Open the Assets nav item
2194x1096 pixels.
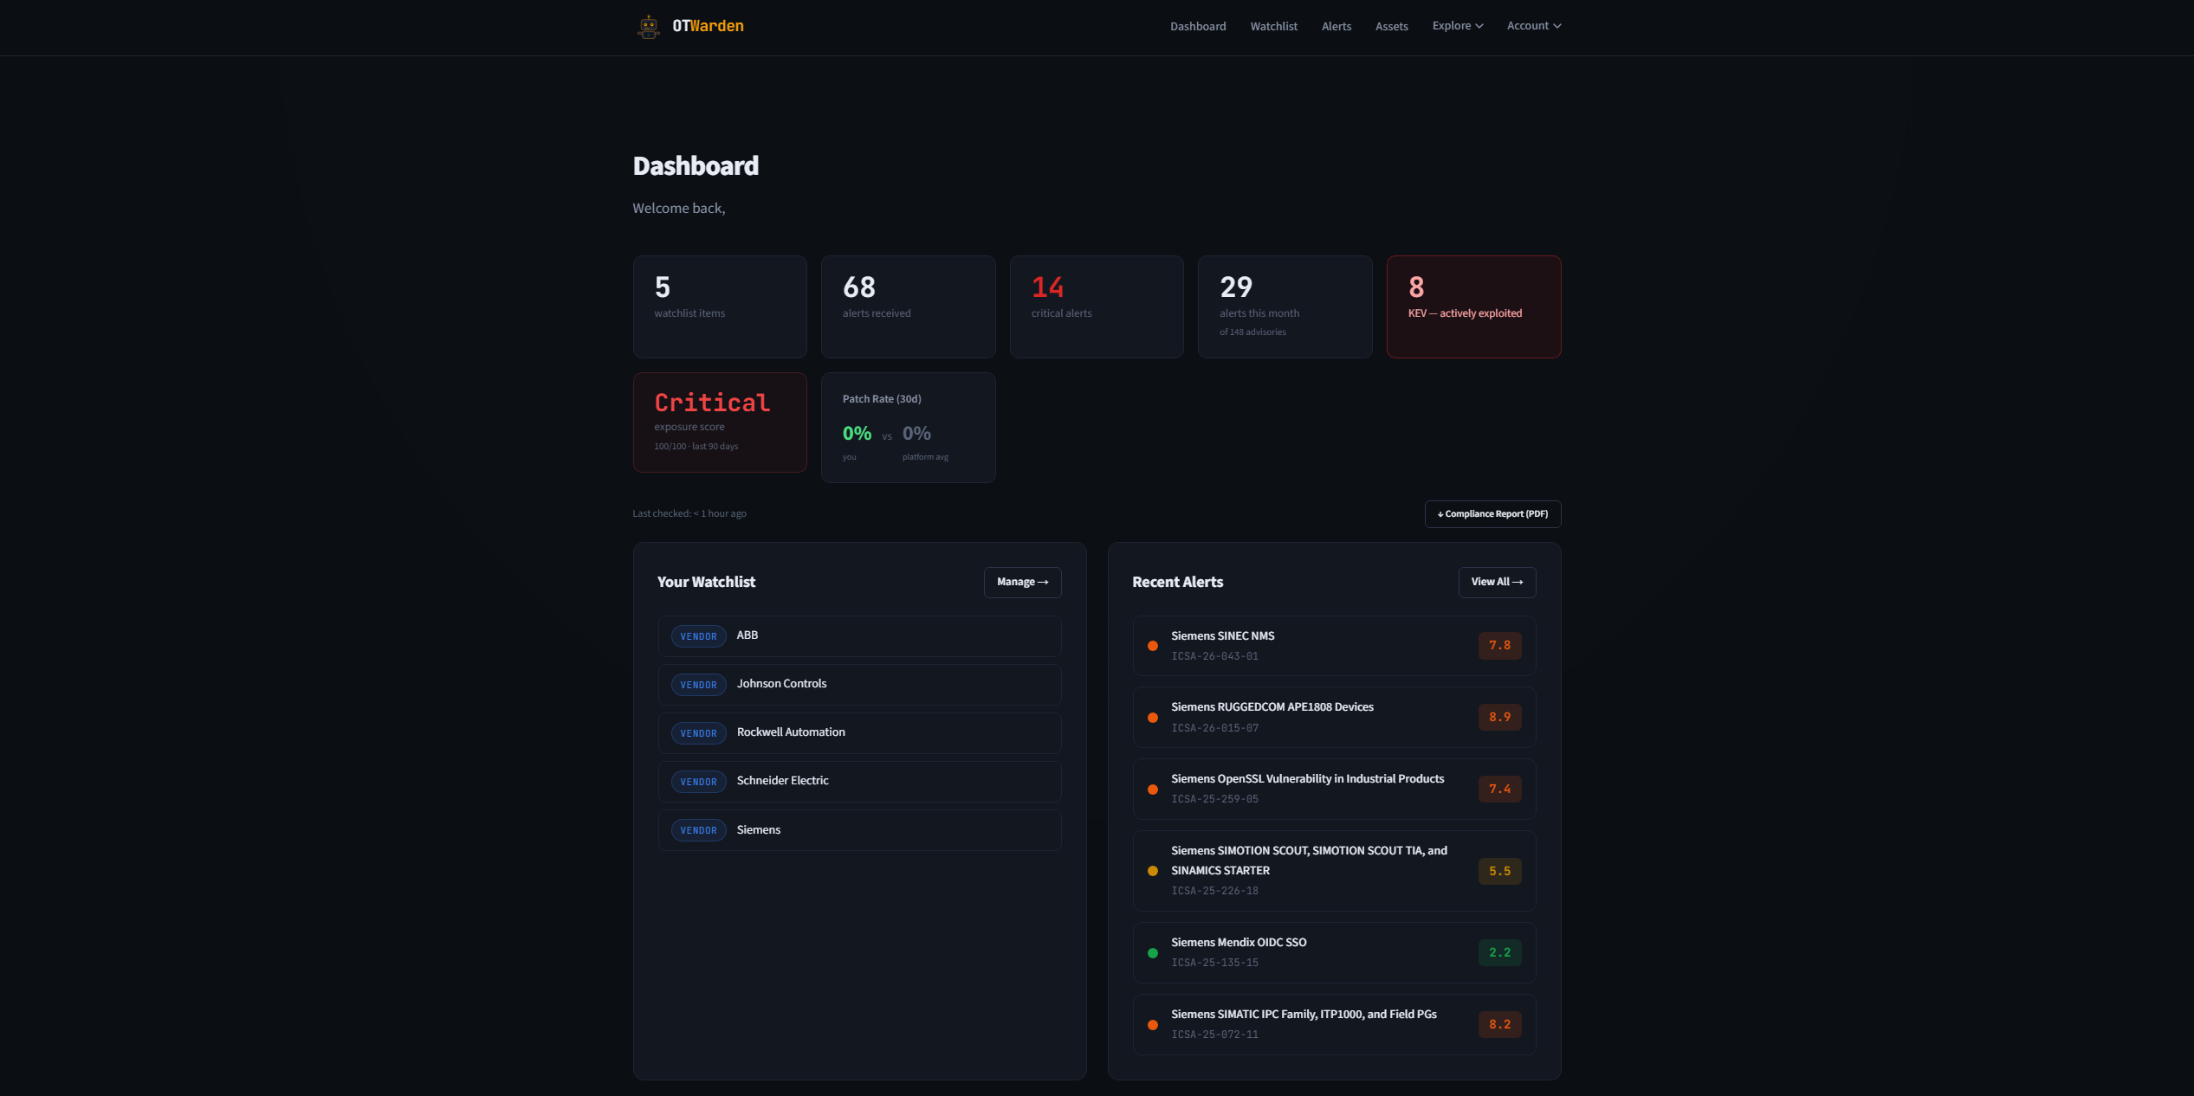point(1391,26)
